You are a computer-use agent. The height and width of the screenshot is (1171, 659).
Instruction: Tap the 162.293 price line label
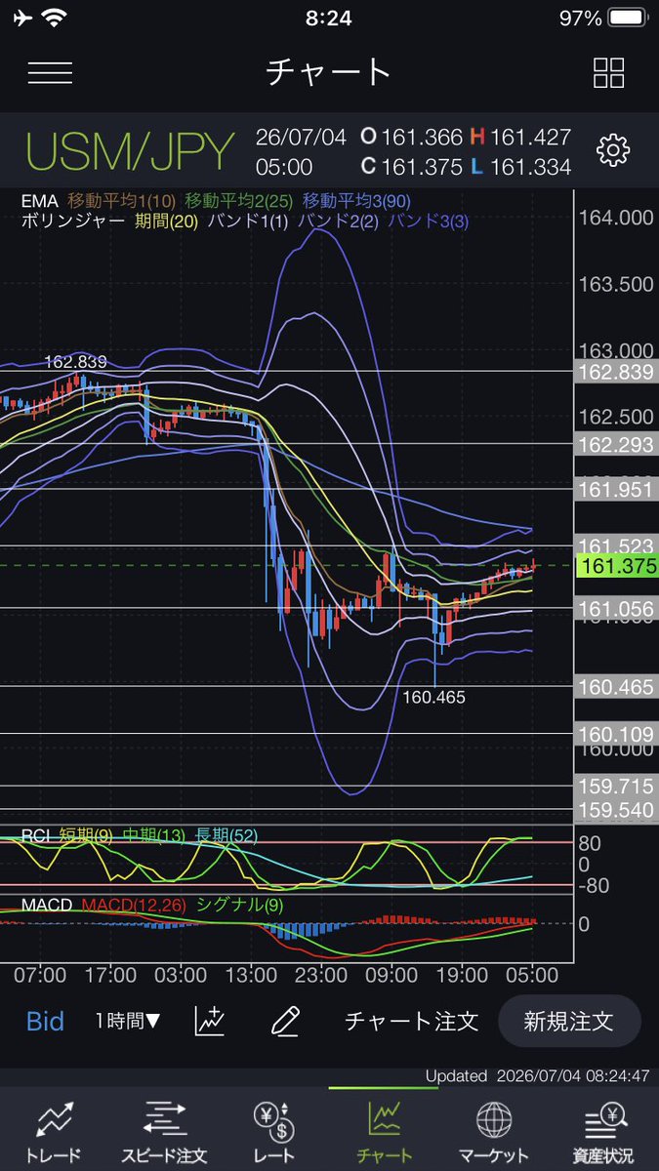(614, 444)
